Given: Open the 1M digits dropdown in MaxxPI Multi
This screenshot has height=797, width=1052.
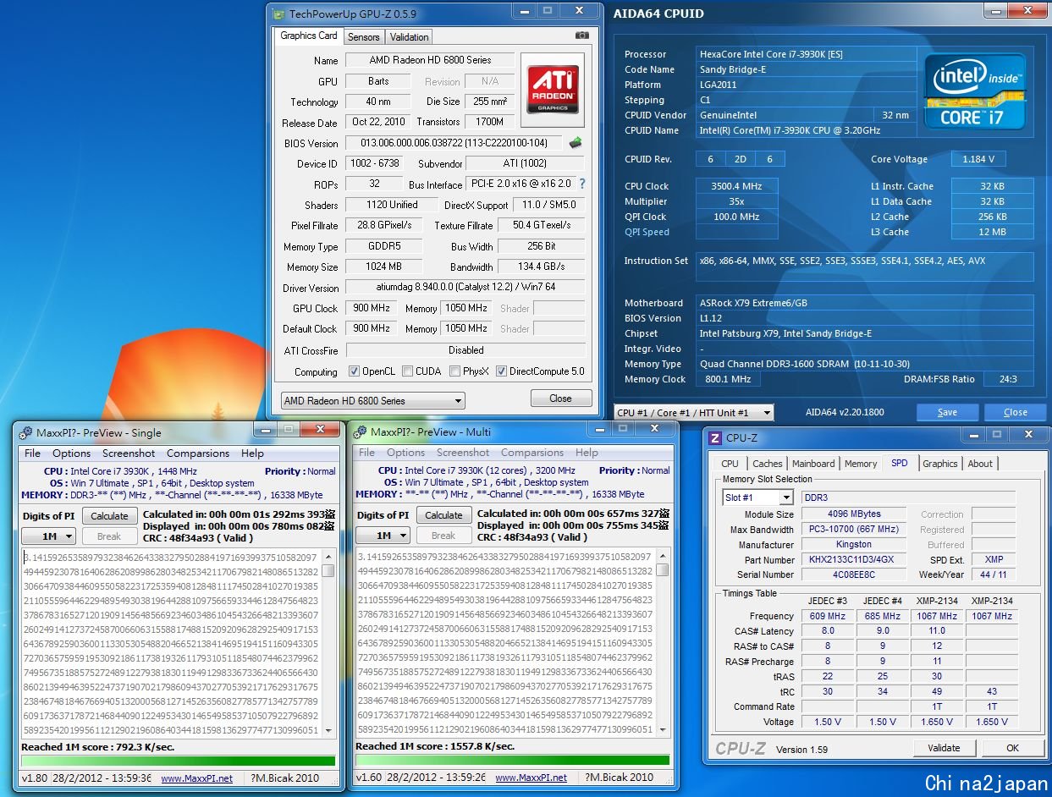Looking at the screenshot, I should point(383,535).
